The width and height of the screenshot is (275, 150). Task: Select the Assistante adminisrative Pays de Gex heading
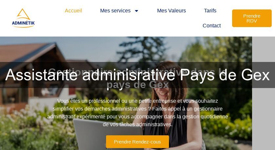coord(137,75)
